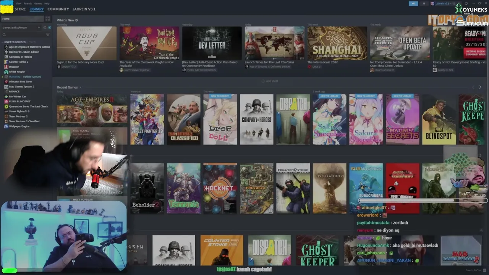This screenshot has height=275, width=489.
Task: Select Bad North: Jotunn Edition in sidebar
Action: tap(24, 52)
